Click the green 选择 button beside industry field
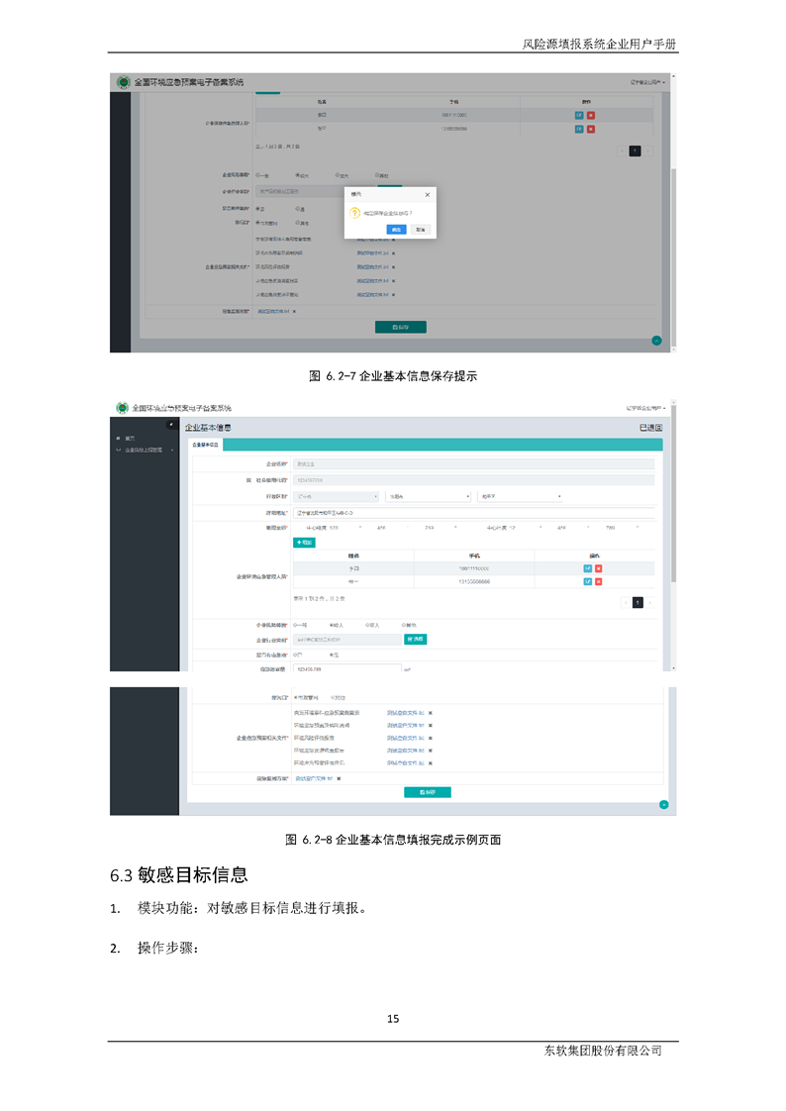 point(416,639)
